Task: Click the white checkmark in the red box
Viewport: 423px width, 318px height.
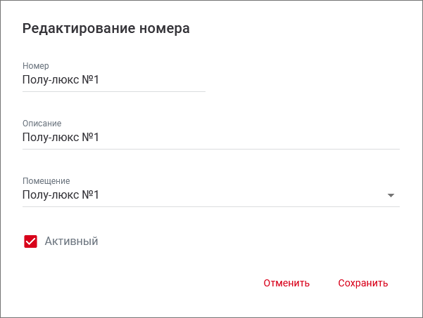Action: (x=30, y=241)
